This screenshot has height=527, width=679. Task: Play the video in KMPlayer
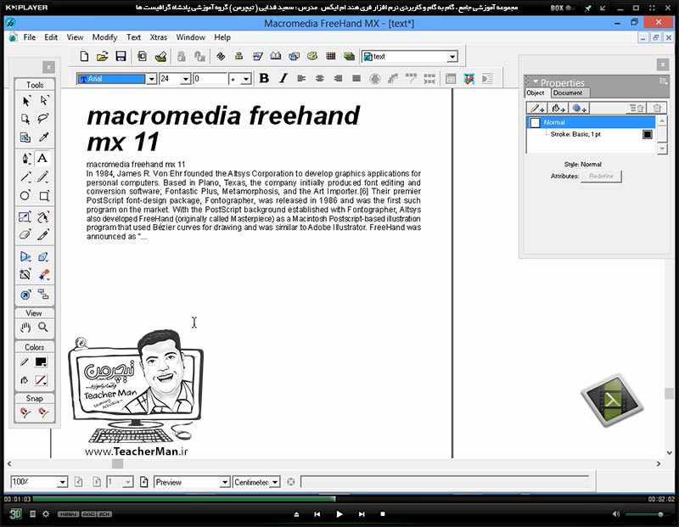[339, 514]
